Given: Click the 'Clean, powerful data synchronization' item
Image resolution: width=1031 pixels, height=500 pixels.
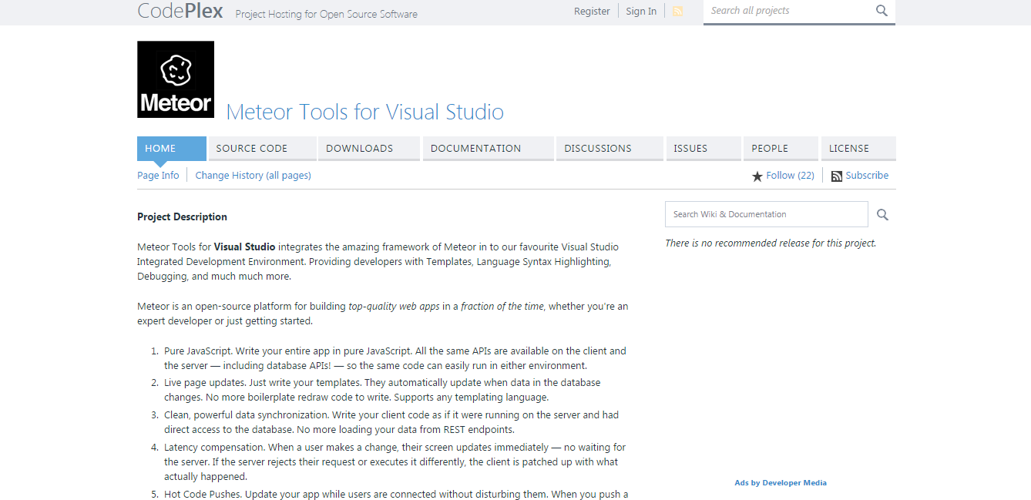Looking at the screenshot, I should click(x=391, y=422).
